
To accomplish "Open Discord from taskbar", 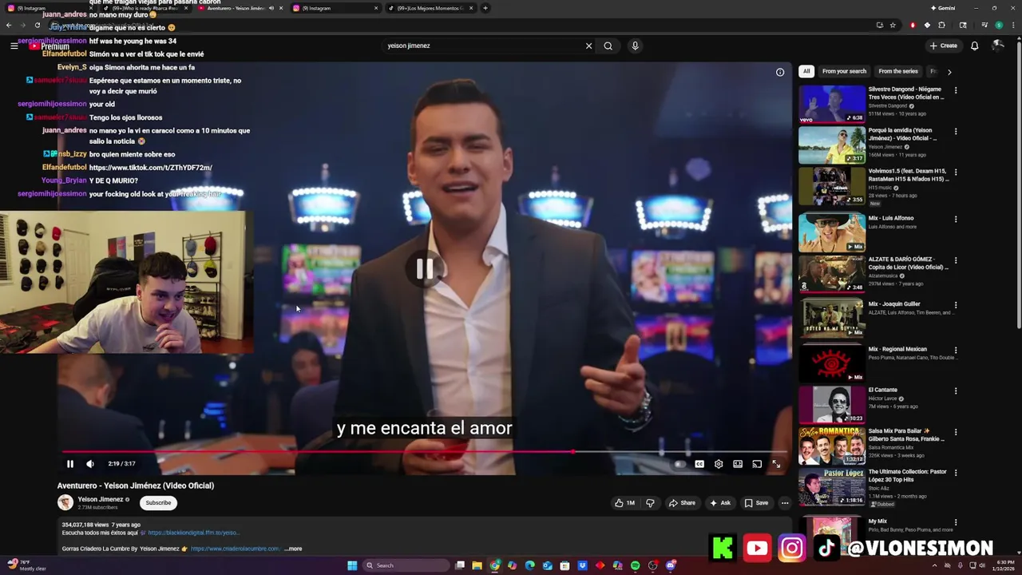I will (x=670, y=565).
